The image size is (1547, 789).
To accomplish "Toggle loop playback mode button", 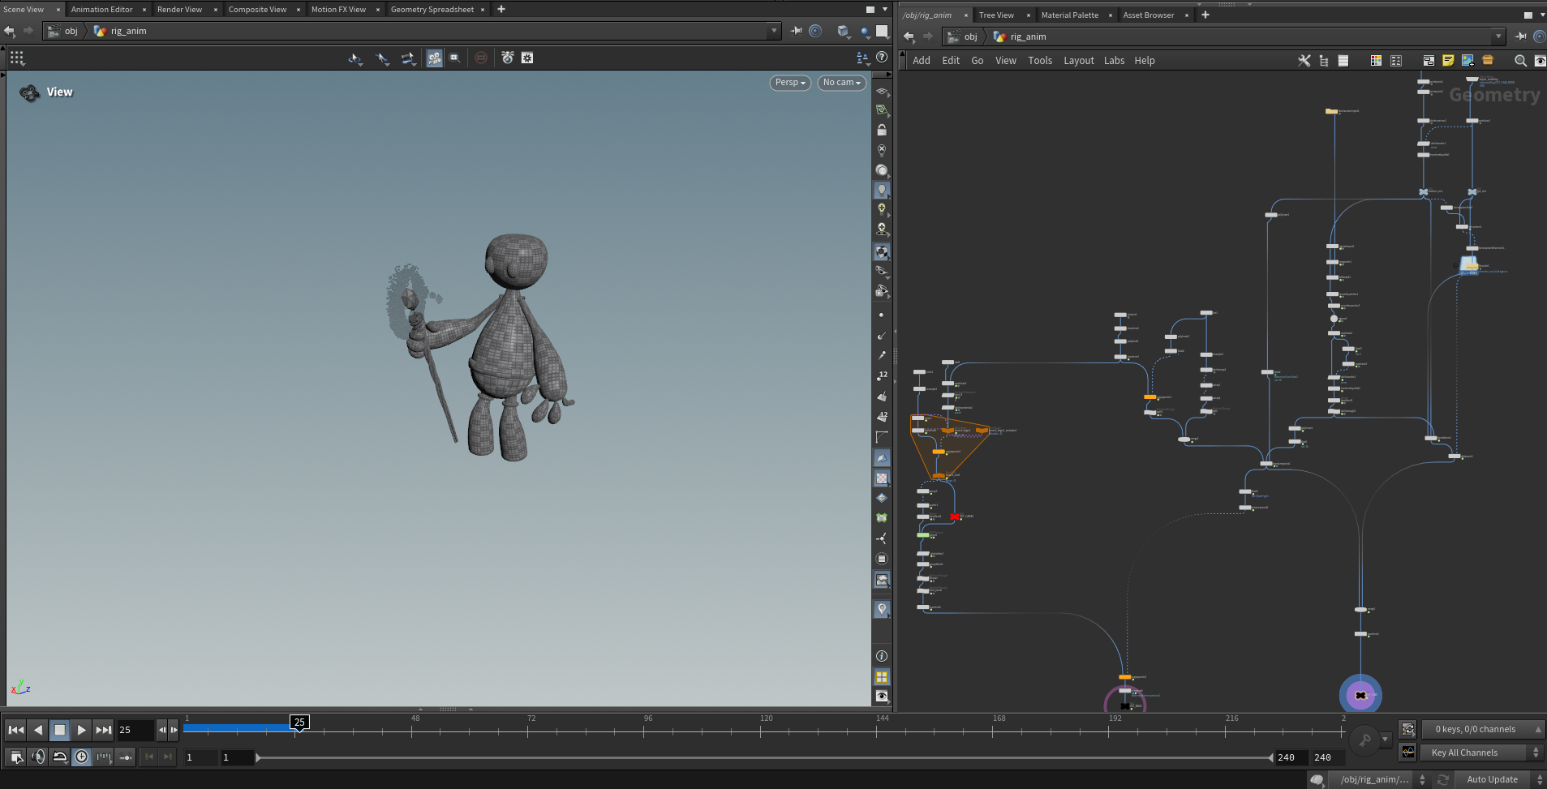I will pos(60,757).
